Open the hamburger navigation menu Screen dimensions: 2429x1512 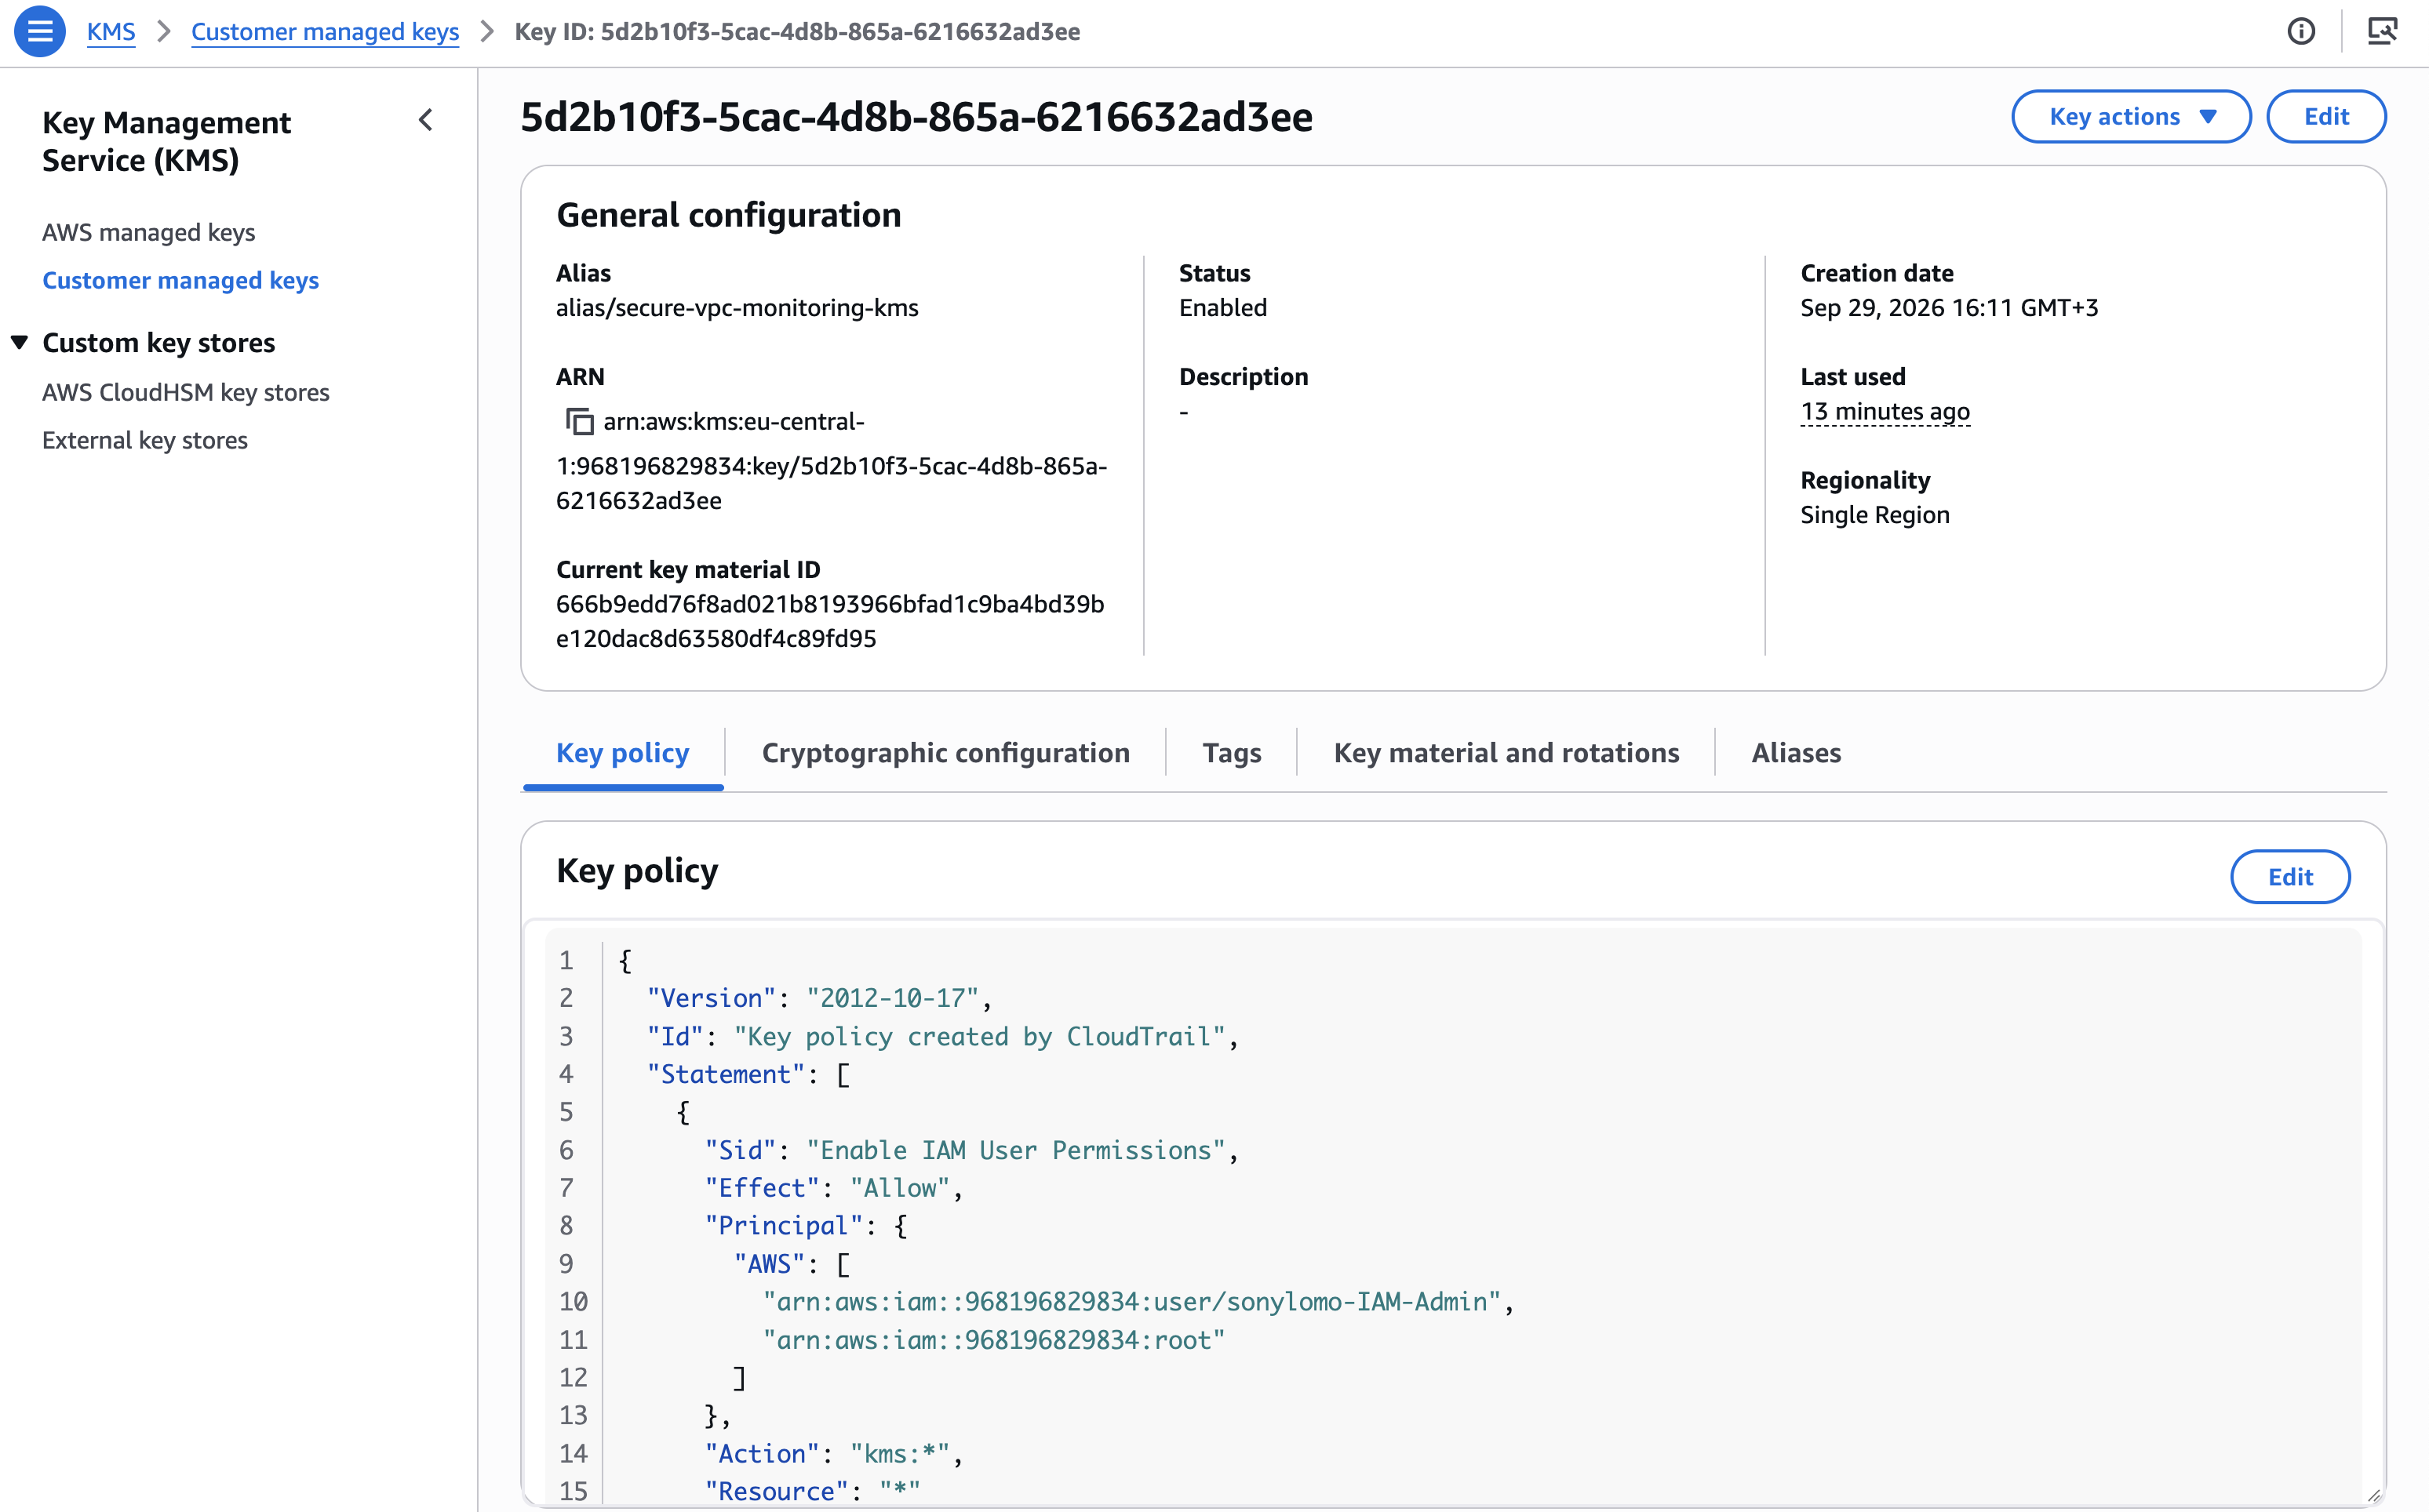[x=40, y=31]
